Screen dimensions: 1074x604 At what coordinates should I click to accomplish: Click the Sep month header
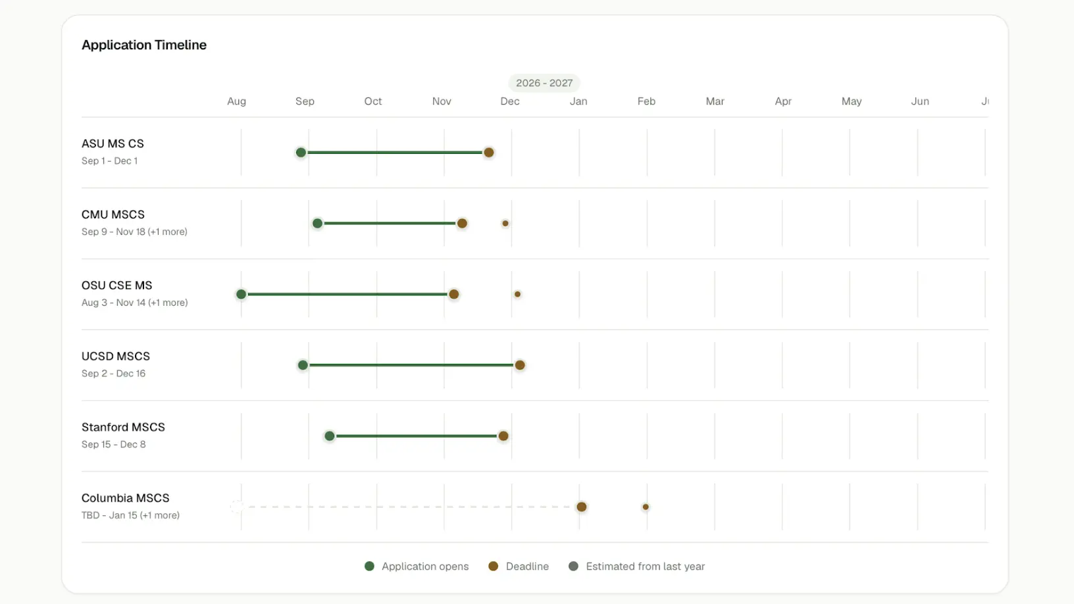[305, 101]
